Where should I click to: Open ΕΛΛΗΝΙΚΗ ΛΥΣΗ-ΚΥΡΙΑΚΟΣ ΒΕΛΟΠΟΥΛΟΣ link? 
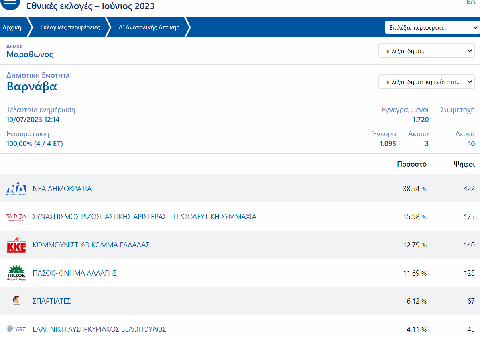click(x=99, y=329)
